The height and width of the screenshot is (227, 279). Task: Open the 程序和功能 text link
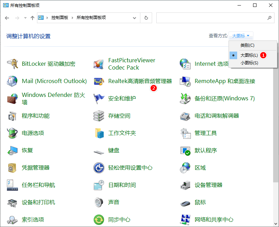(36, 116)
